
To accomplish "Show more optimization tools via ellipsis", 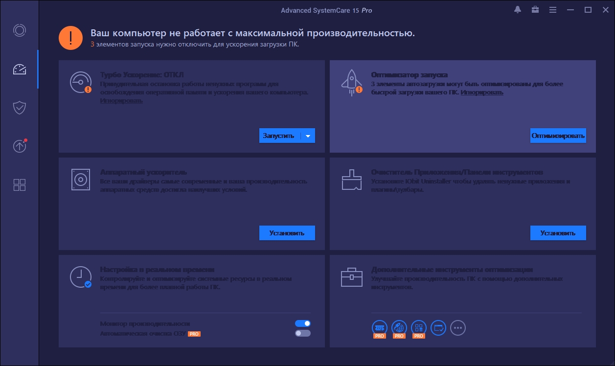I will pos(457,328).
